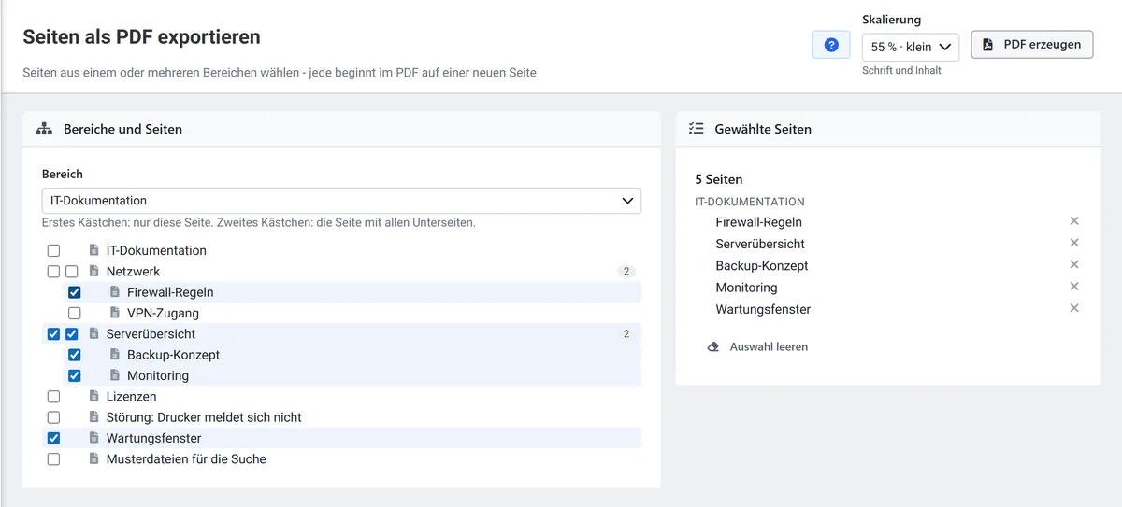Viewport: 1122px width, 507px height.
Task: Click Backup-Konzept in the Gewählte Seiten list
Action: (762, 265)
